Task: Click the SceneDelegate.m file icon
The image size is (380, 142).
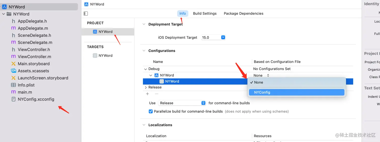Action: (x=13, y=42)
